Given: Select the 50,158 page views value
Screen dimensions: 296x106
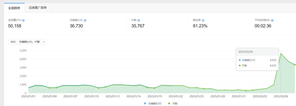Looking at the screenshot, I should (15, 26).
